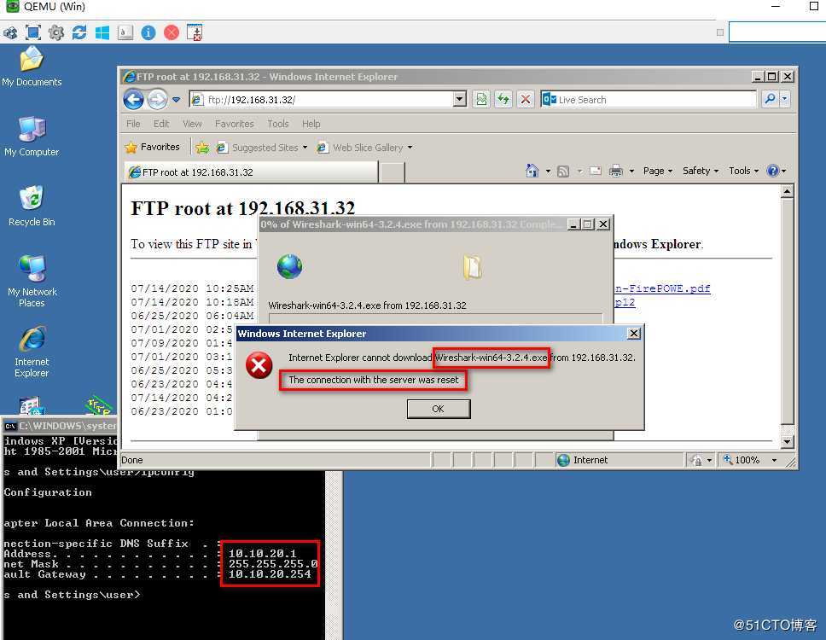Open the Edit menu in IE
The width and height of the screenshot is (826, 640).
click(x=161, y=123)
